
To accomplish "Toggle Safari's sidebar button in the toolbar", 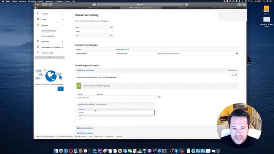I will [x=51, y=5].
